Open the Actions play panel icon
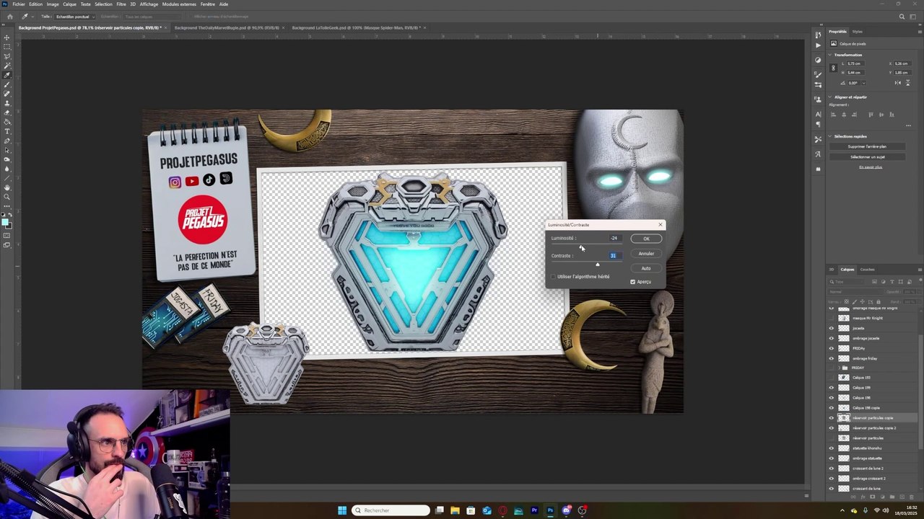Screen dimensions: 924x519 [x=818, y=45]
